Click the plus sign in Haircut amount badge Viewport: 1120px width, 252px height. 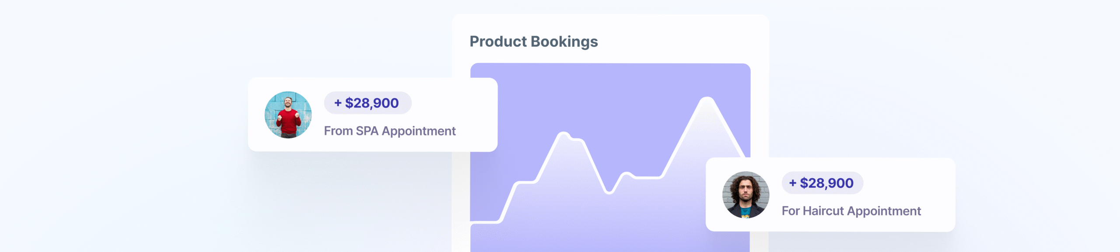[792, 183]
